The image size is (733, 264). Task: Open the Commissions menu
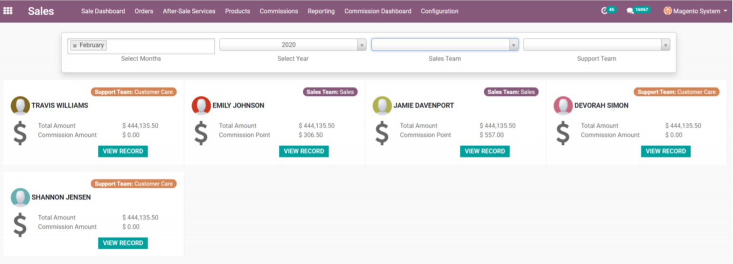[x=278, y=11]
